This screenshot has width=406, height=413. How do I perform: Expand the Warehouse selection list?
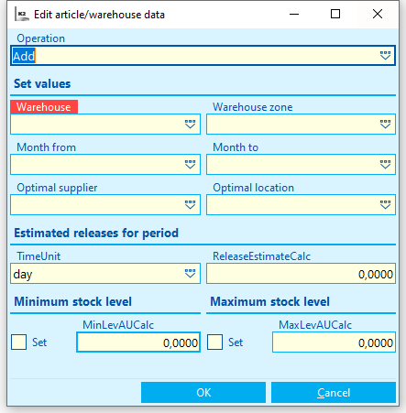pyautogui.click(x=190, y=125)
